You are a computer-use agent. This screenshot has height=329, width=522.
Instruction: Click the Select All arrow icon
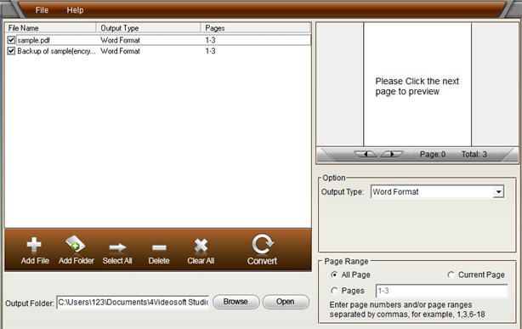pyautogui.click(x=117, y=247)
